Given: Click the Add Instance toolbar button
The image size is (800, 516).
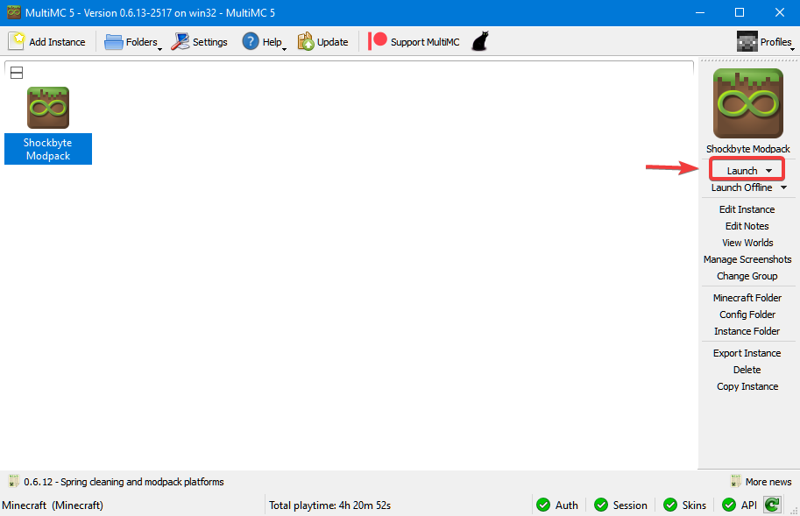Looking at the screenshot, I should (x=47, y=42).
